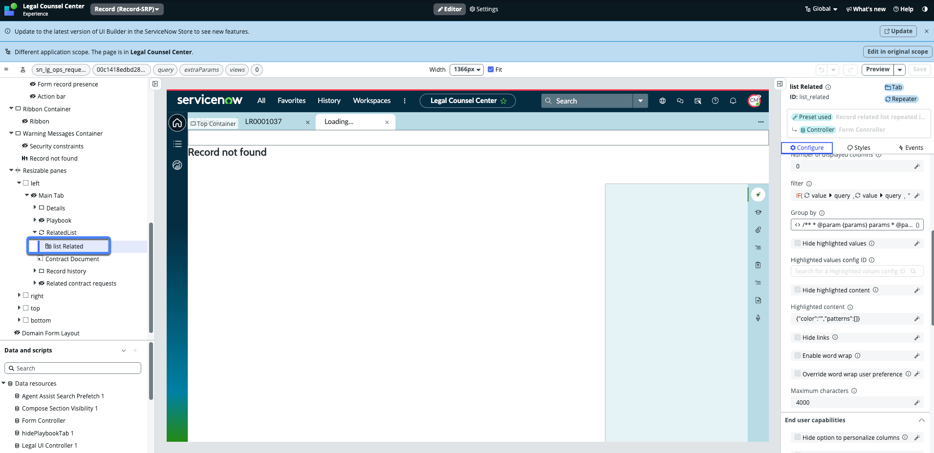
Task: Open the paperclip attachments sidebar icon
Action: [758, 230]
